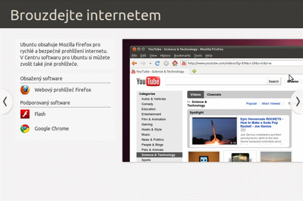Click the thumbnail with blue robot face

204,156
